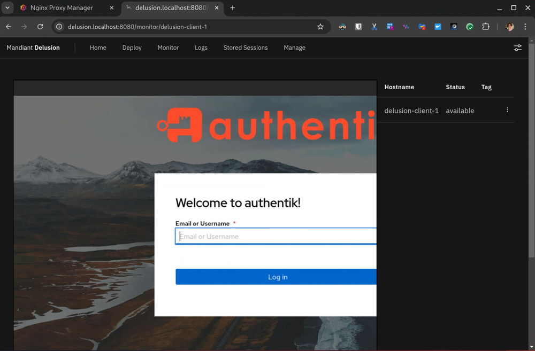The image size is (535, 351).
Task: Go to the Home menu item
Action: pyautogui.click(x=98, y=48)
